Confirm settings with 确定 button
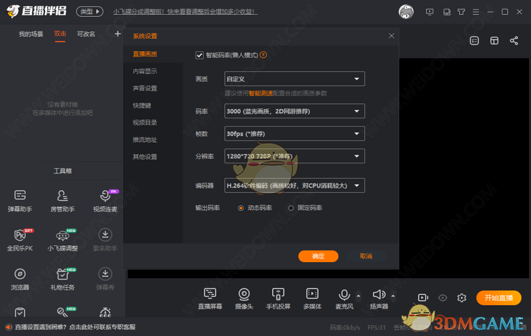Viewport: 531px width, 336px height. coord(319,256)
